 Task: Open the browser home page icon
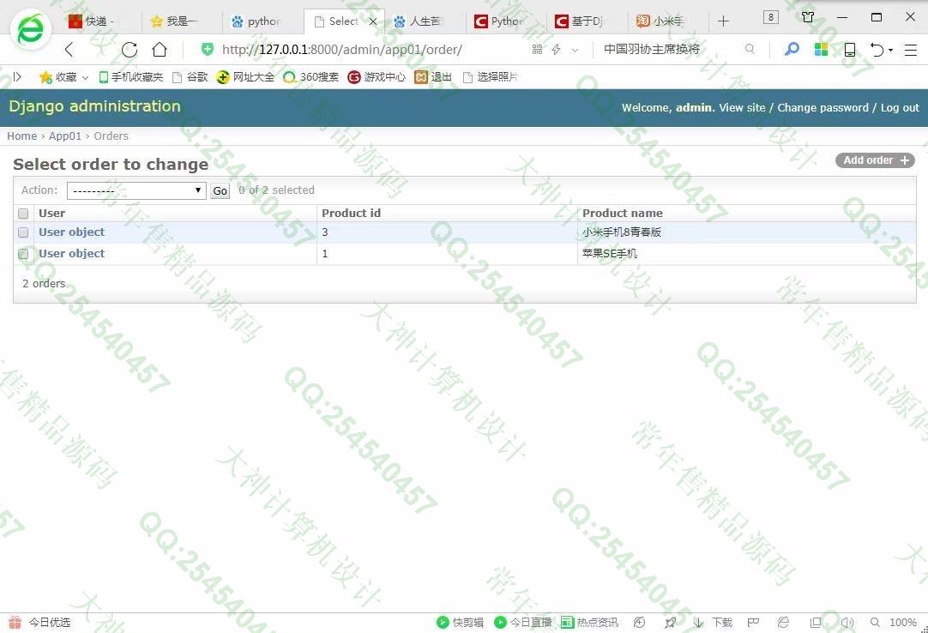click(160, 50)
